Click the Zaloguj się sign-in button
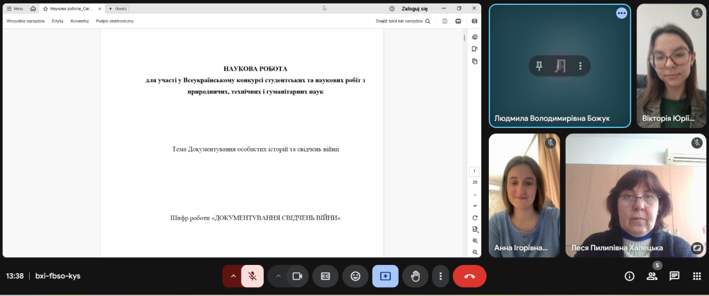 [x=415, y=8]
